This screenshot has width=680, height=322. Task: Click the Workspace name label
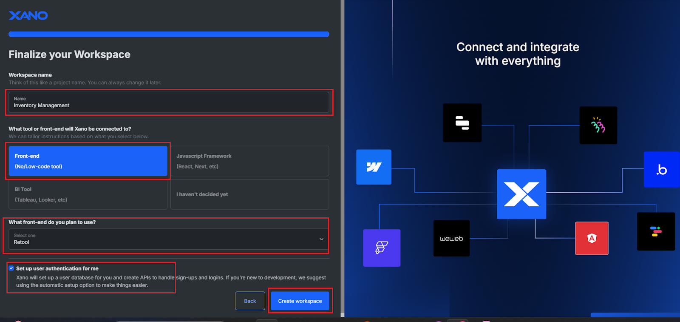(30, 75)
